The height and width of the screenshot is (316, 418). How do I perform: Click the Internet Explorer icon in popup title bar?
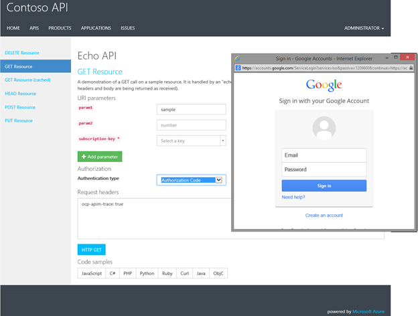point(237,58)
